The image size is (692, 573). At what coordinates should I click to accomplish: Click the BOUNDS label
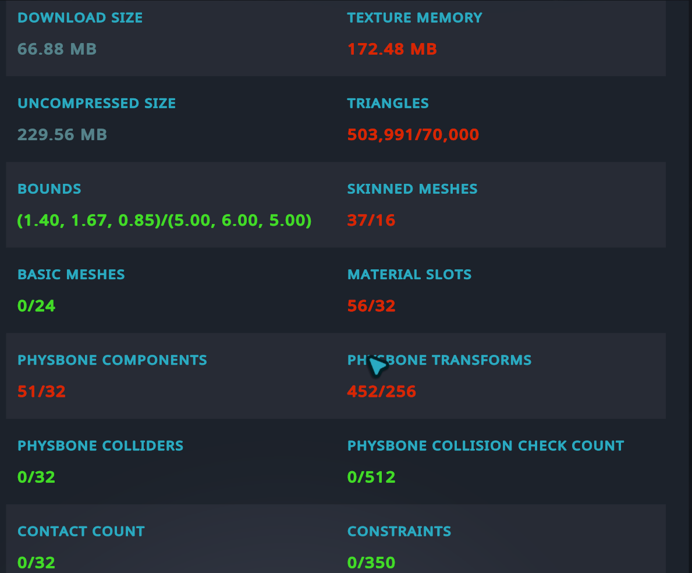(49, 189)
